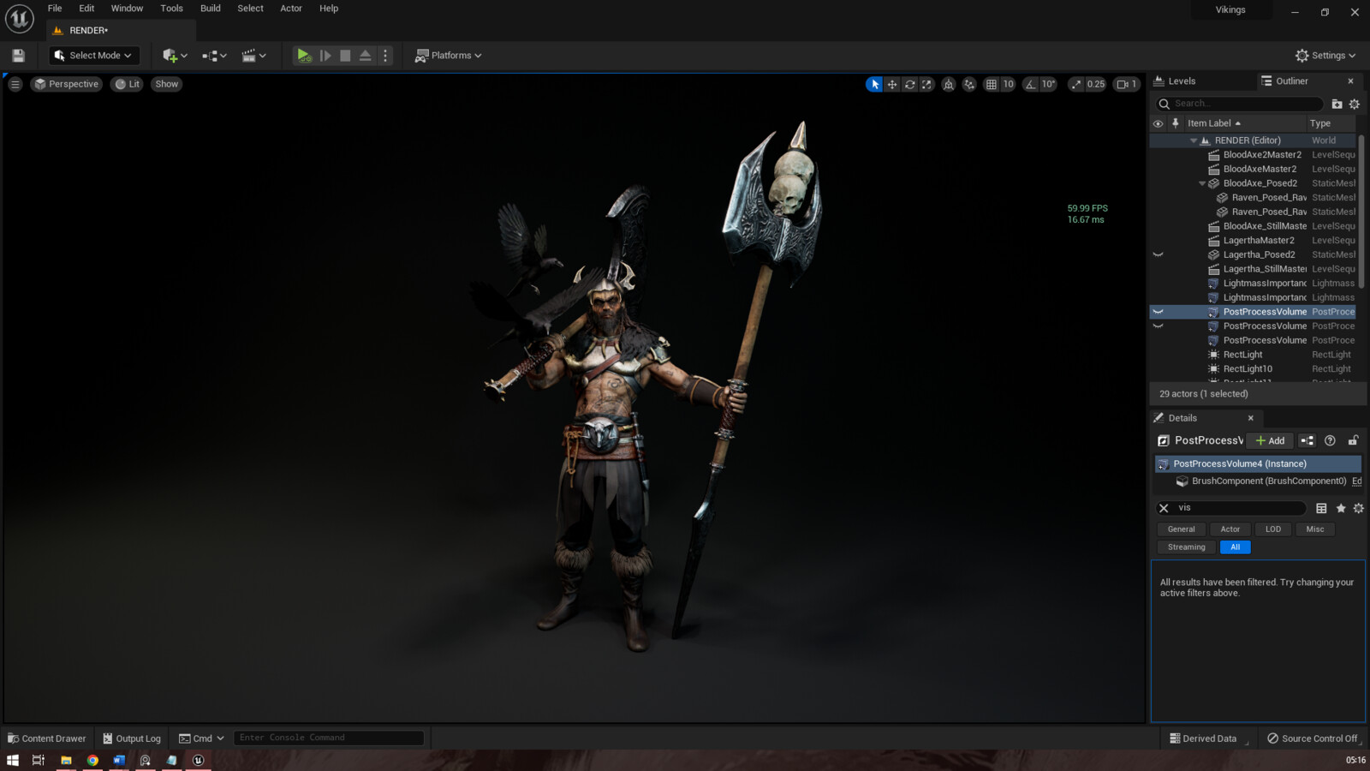This screenshot has width=1370, height=771.
Task: Open the Perspective view type menu
Action: 67,84
